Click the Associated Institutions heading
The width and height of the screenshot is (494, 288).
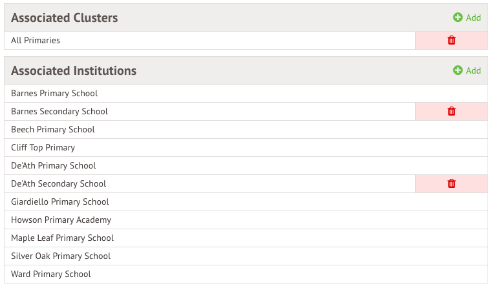coord(74,70)
